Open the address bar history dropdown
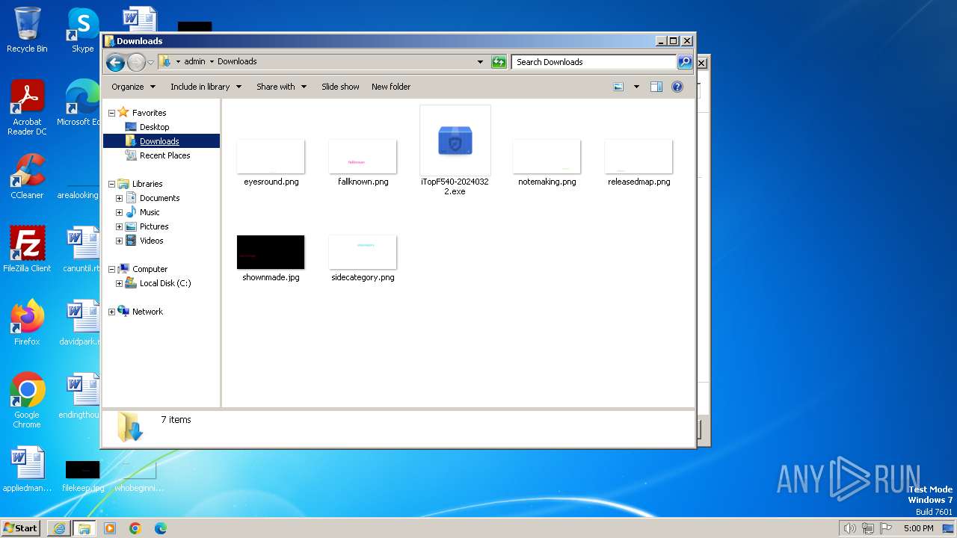 point(480,62)
